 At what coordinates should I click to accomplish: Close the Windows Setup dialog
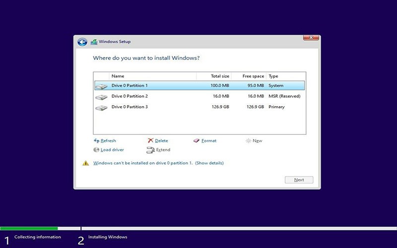click(x=311, y=38)
